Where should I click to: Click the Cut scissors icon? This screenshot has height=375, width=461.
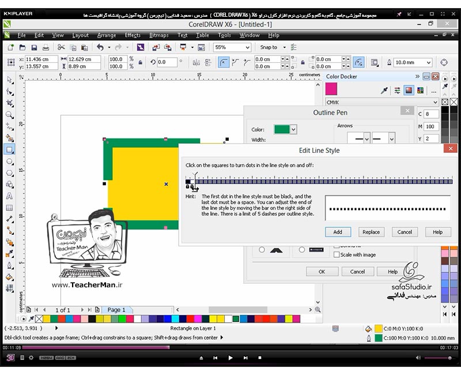(61, 47)
